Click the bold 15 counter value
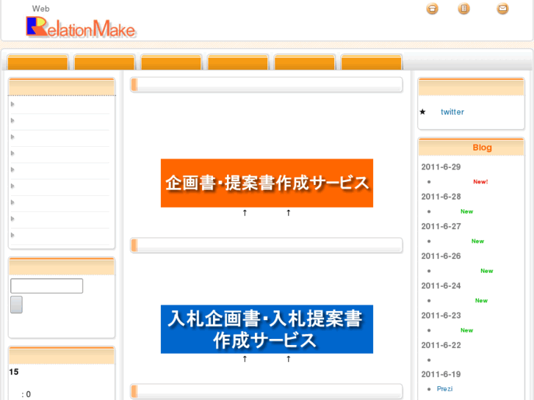The height and width of the screenshot is (400, 534). [x=14, y=372]
